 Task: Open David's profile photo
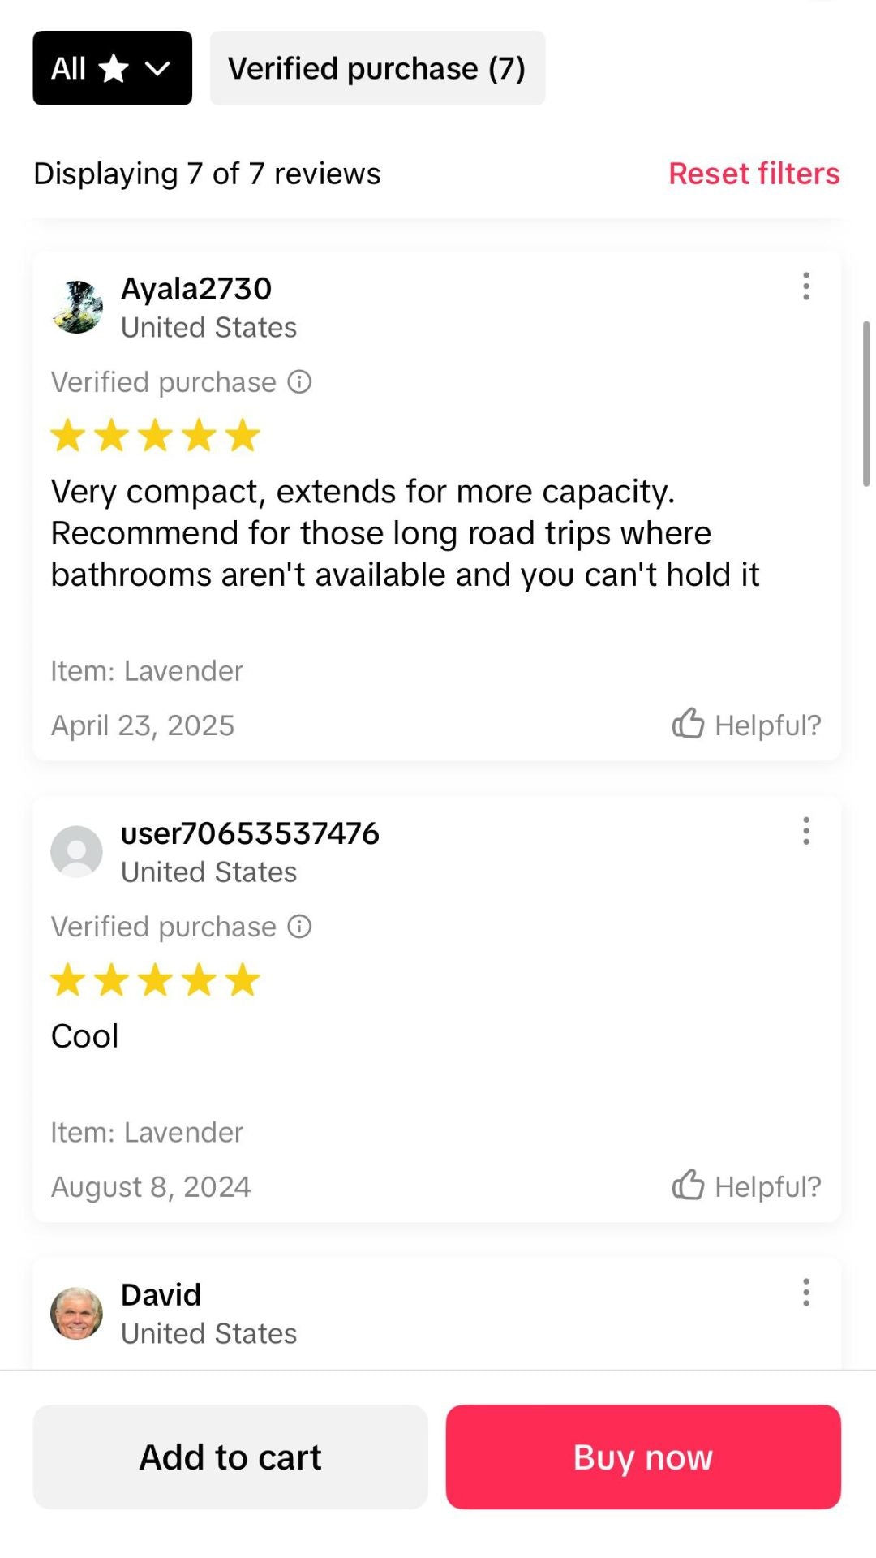[x=77, y=1313]
